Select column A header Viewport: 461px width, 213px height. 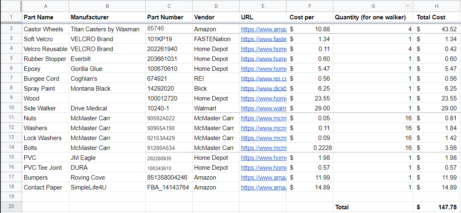tap(45, 6)
